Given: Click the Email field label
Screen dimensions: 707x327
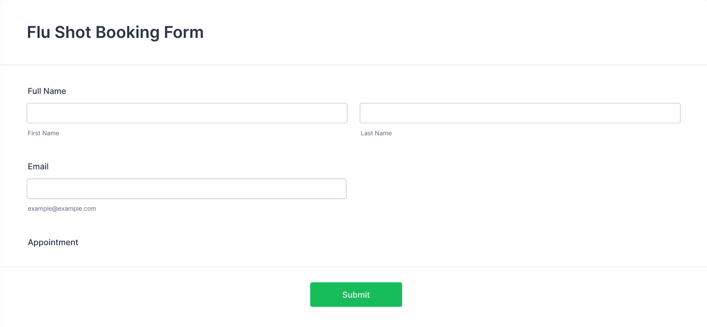Looking at the screenshot, I should (x=38, y=166).
